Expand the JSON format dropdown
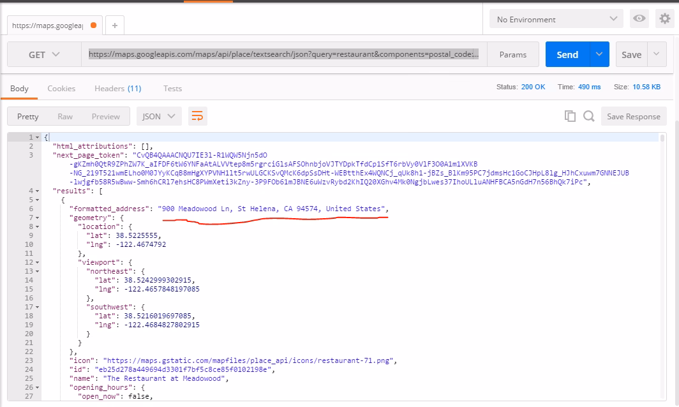This screenshot has height=407, width=679. tap(160, 116)
